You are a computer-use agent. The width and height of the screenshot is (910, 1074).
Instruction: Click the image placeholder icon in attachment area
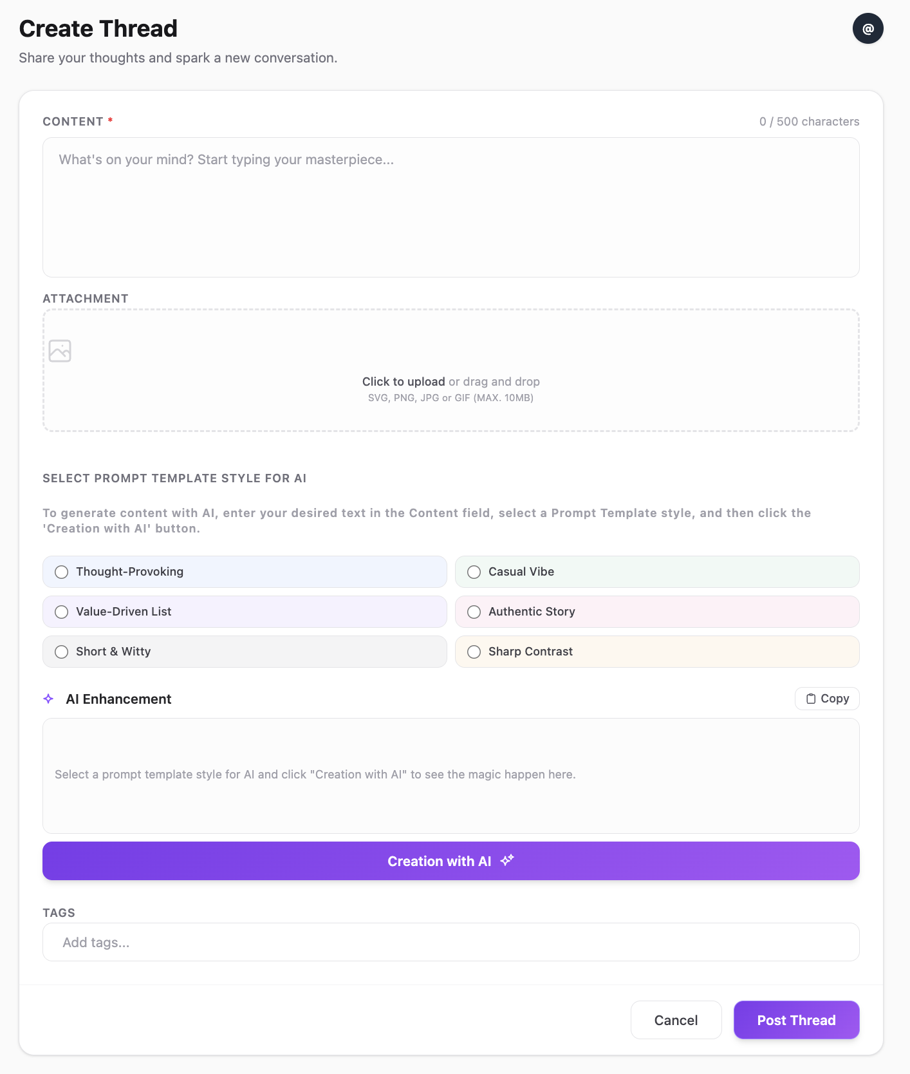point(60,351)
